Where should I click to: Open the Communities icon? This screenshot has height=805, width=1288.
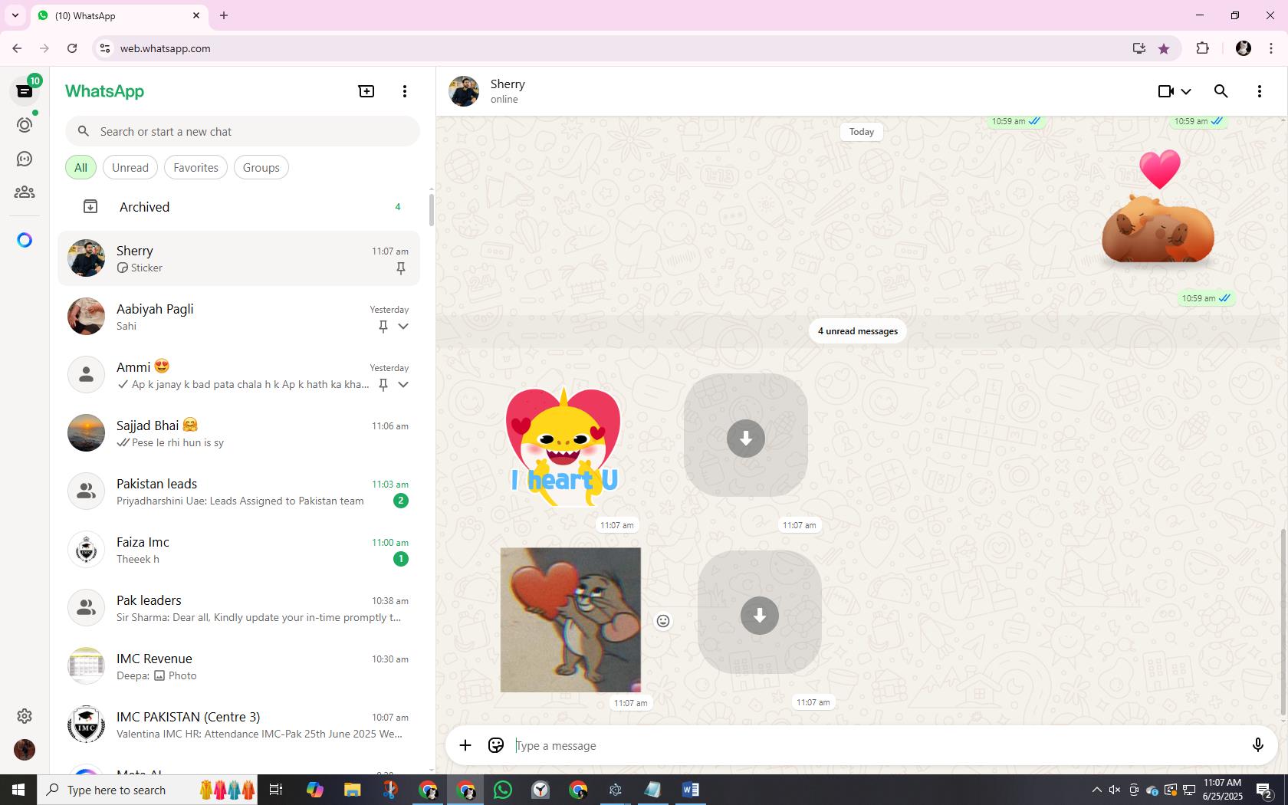25,192
